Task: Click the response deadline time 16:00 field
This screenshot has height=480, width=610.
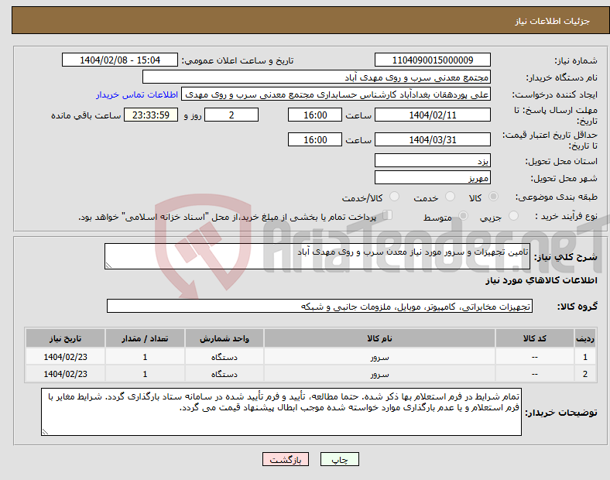Action: click(315, 115)
